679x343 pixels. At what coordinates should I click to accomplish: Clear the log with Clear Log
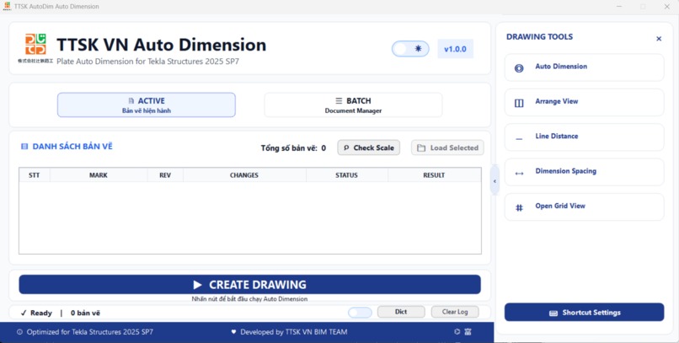tap(455, 312)
